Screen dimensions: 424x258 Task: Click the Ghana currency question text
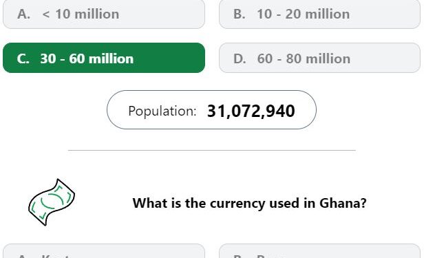[x=249, y=203]
